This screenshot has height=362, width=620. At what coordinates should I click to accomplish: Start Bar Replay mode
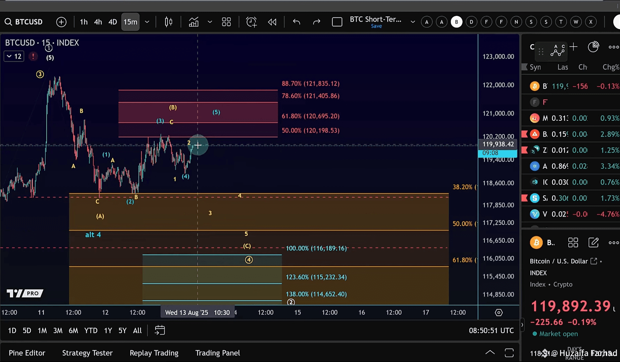coord(272,22)
